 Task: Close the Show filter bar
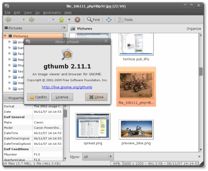pos(199,156)
